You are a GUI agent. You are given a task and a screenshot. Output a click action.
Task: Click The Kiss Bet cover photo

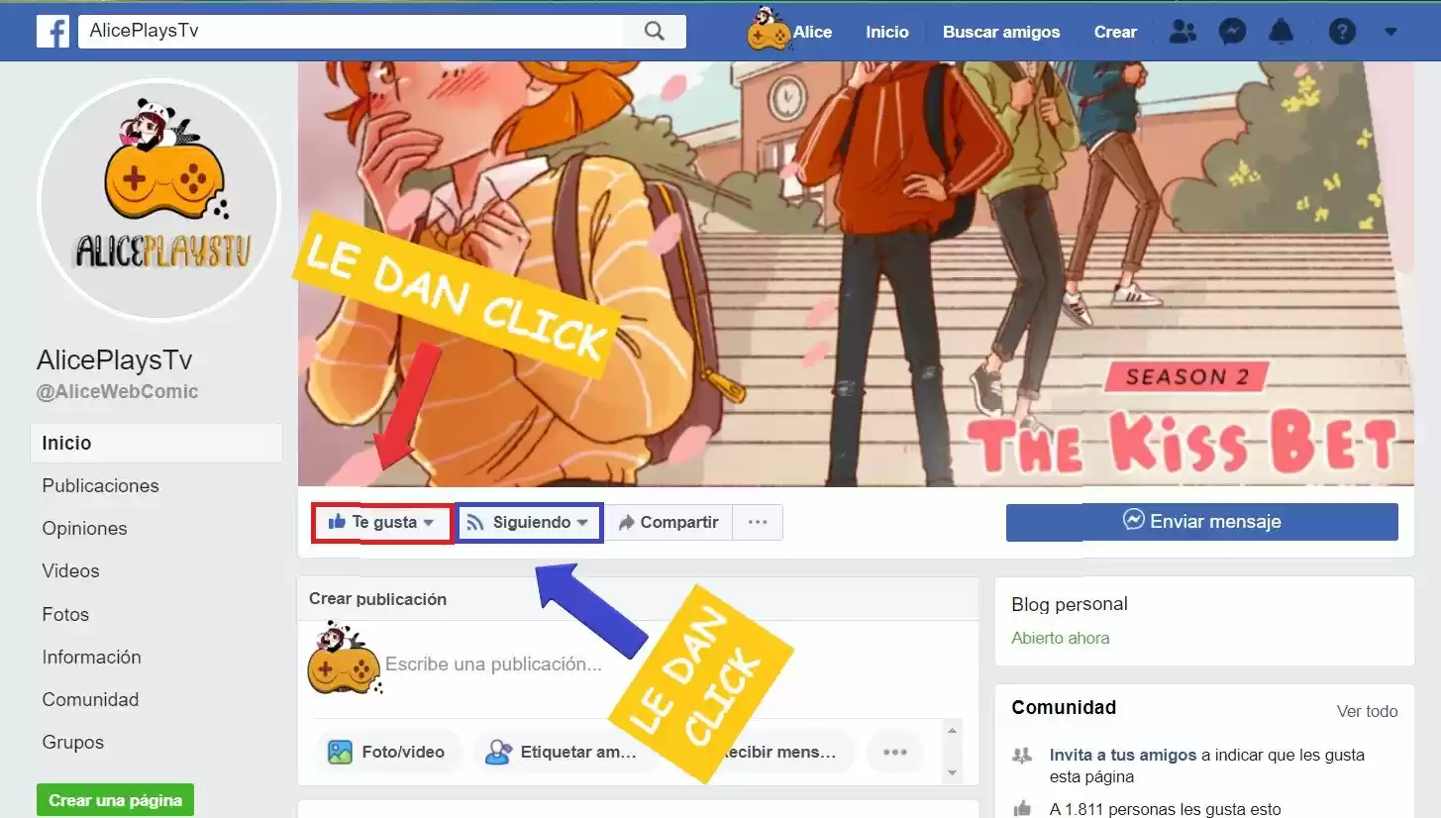coord(856,273)
